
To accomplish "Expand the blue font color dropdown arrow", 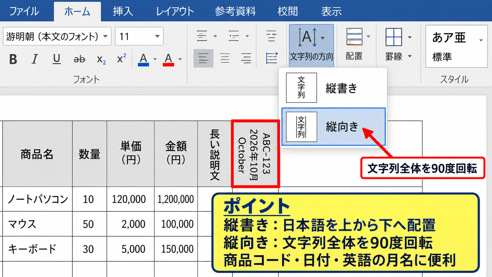I will (155, 59).
